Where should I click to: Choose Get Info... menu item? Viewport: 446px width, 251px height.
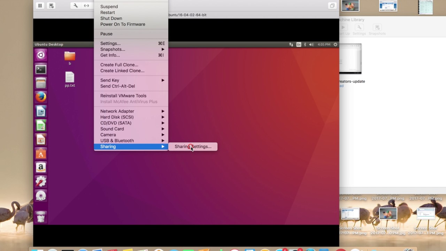pyautogui.click(x=131, y=55)
